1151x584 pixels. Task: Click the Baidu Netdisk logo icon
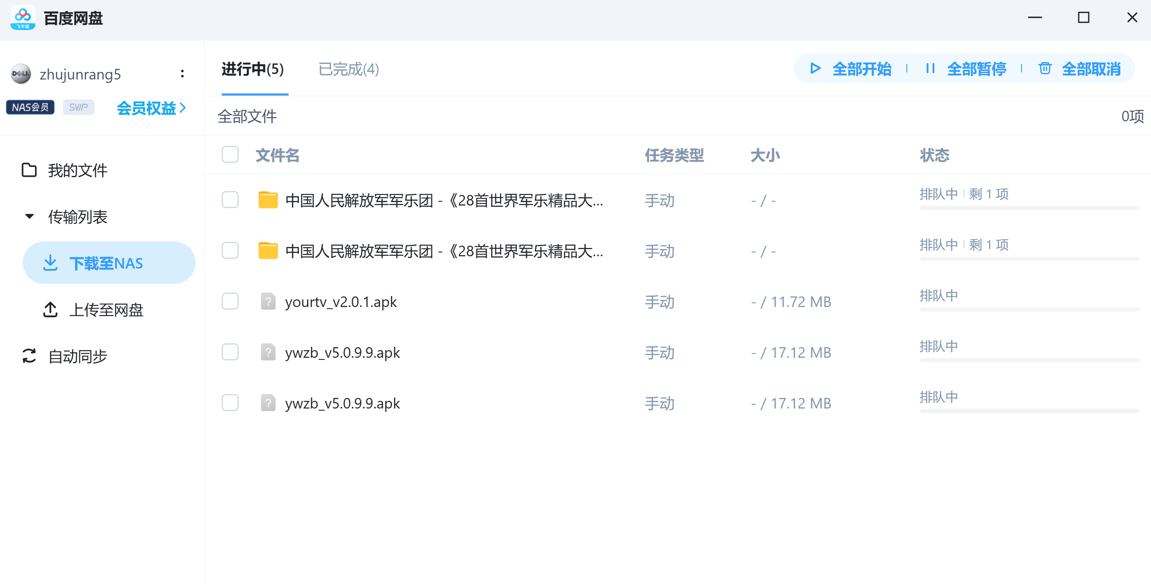[22, 18]
